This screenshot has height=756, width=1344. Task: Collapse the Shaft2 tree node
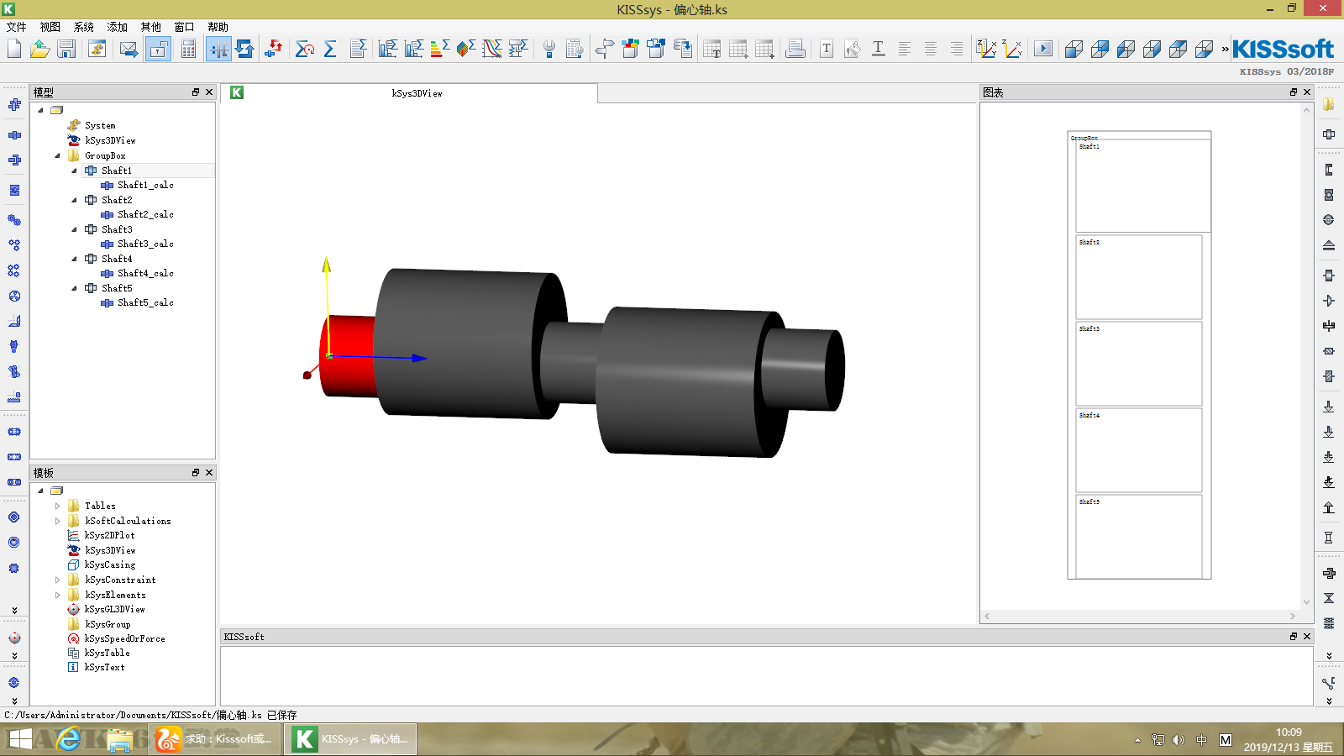pos(74,200)
